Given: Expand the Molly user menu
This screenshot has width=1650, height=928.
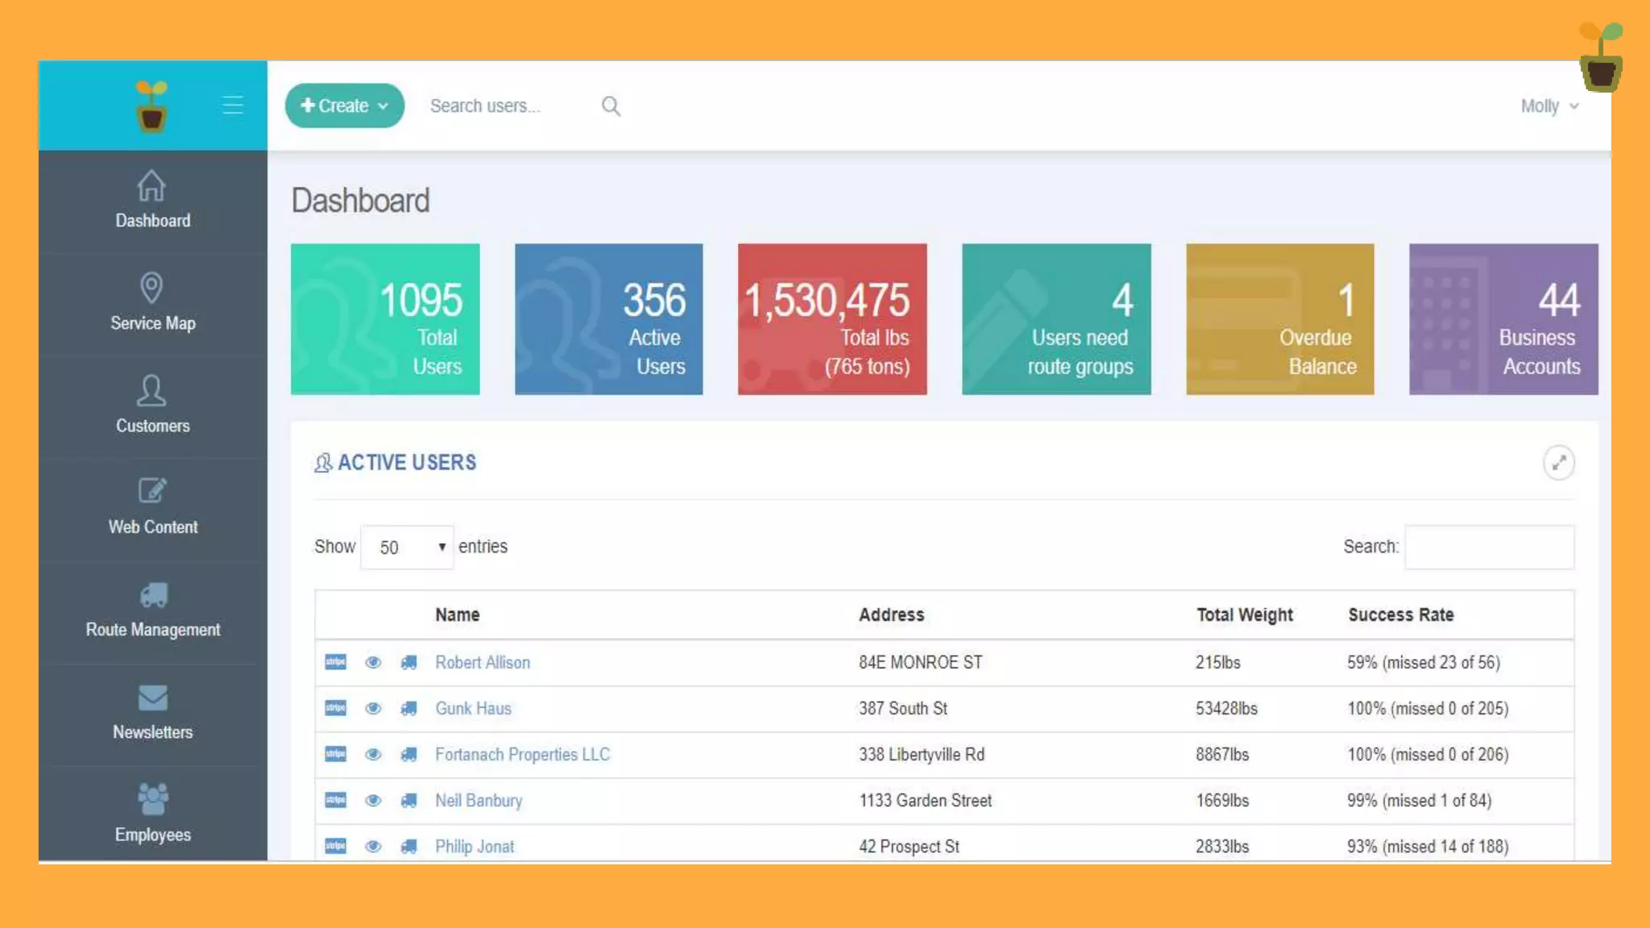Looking at the screenshot, I should coord(1548,106).
